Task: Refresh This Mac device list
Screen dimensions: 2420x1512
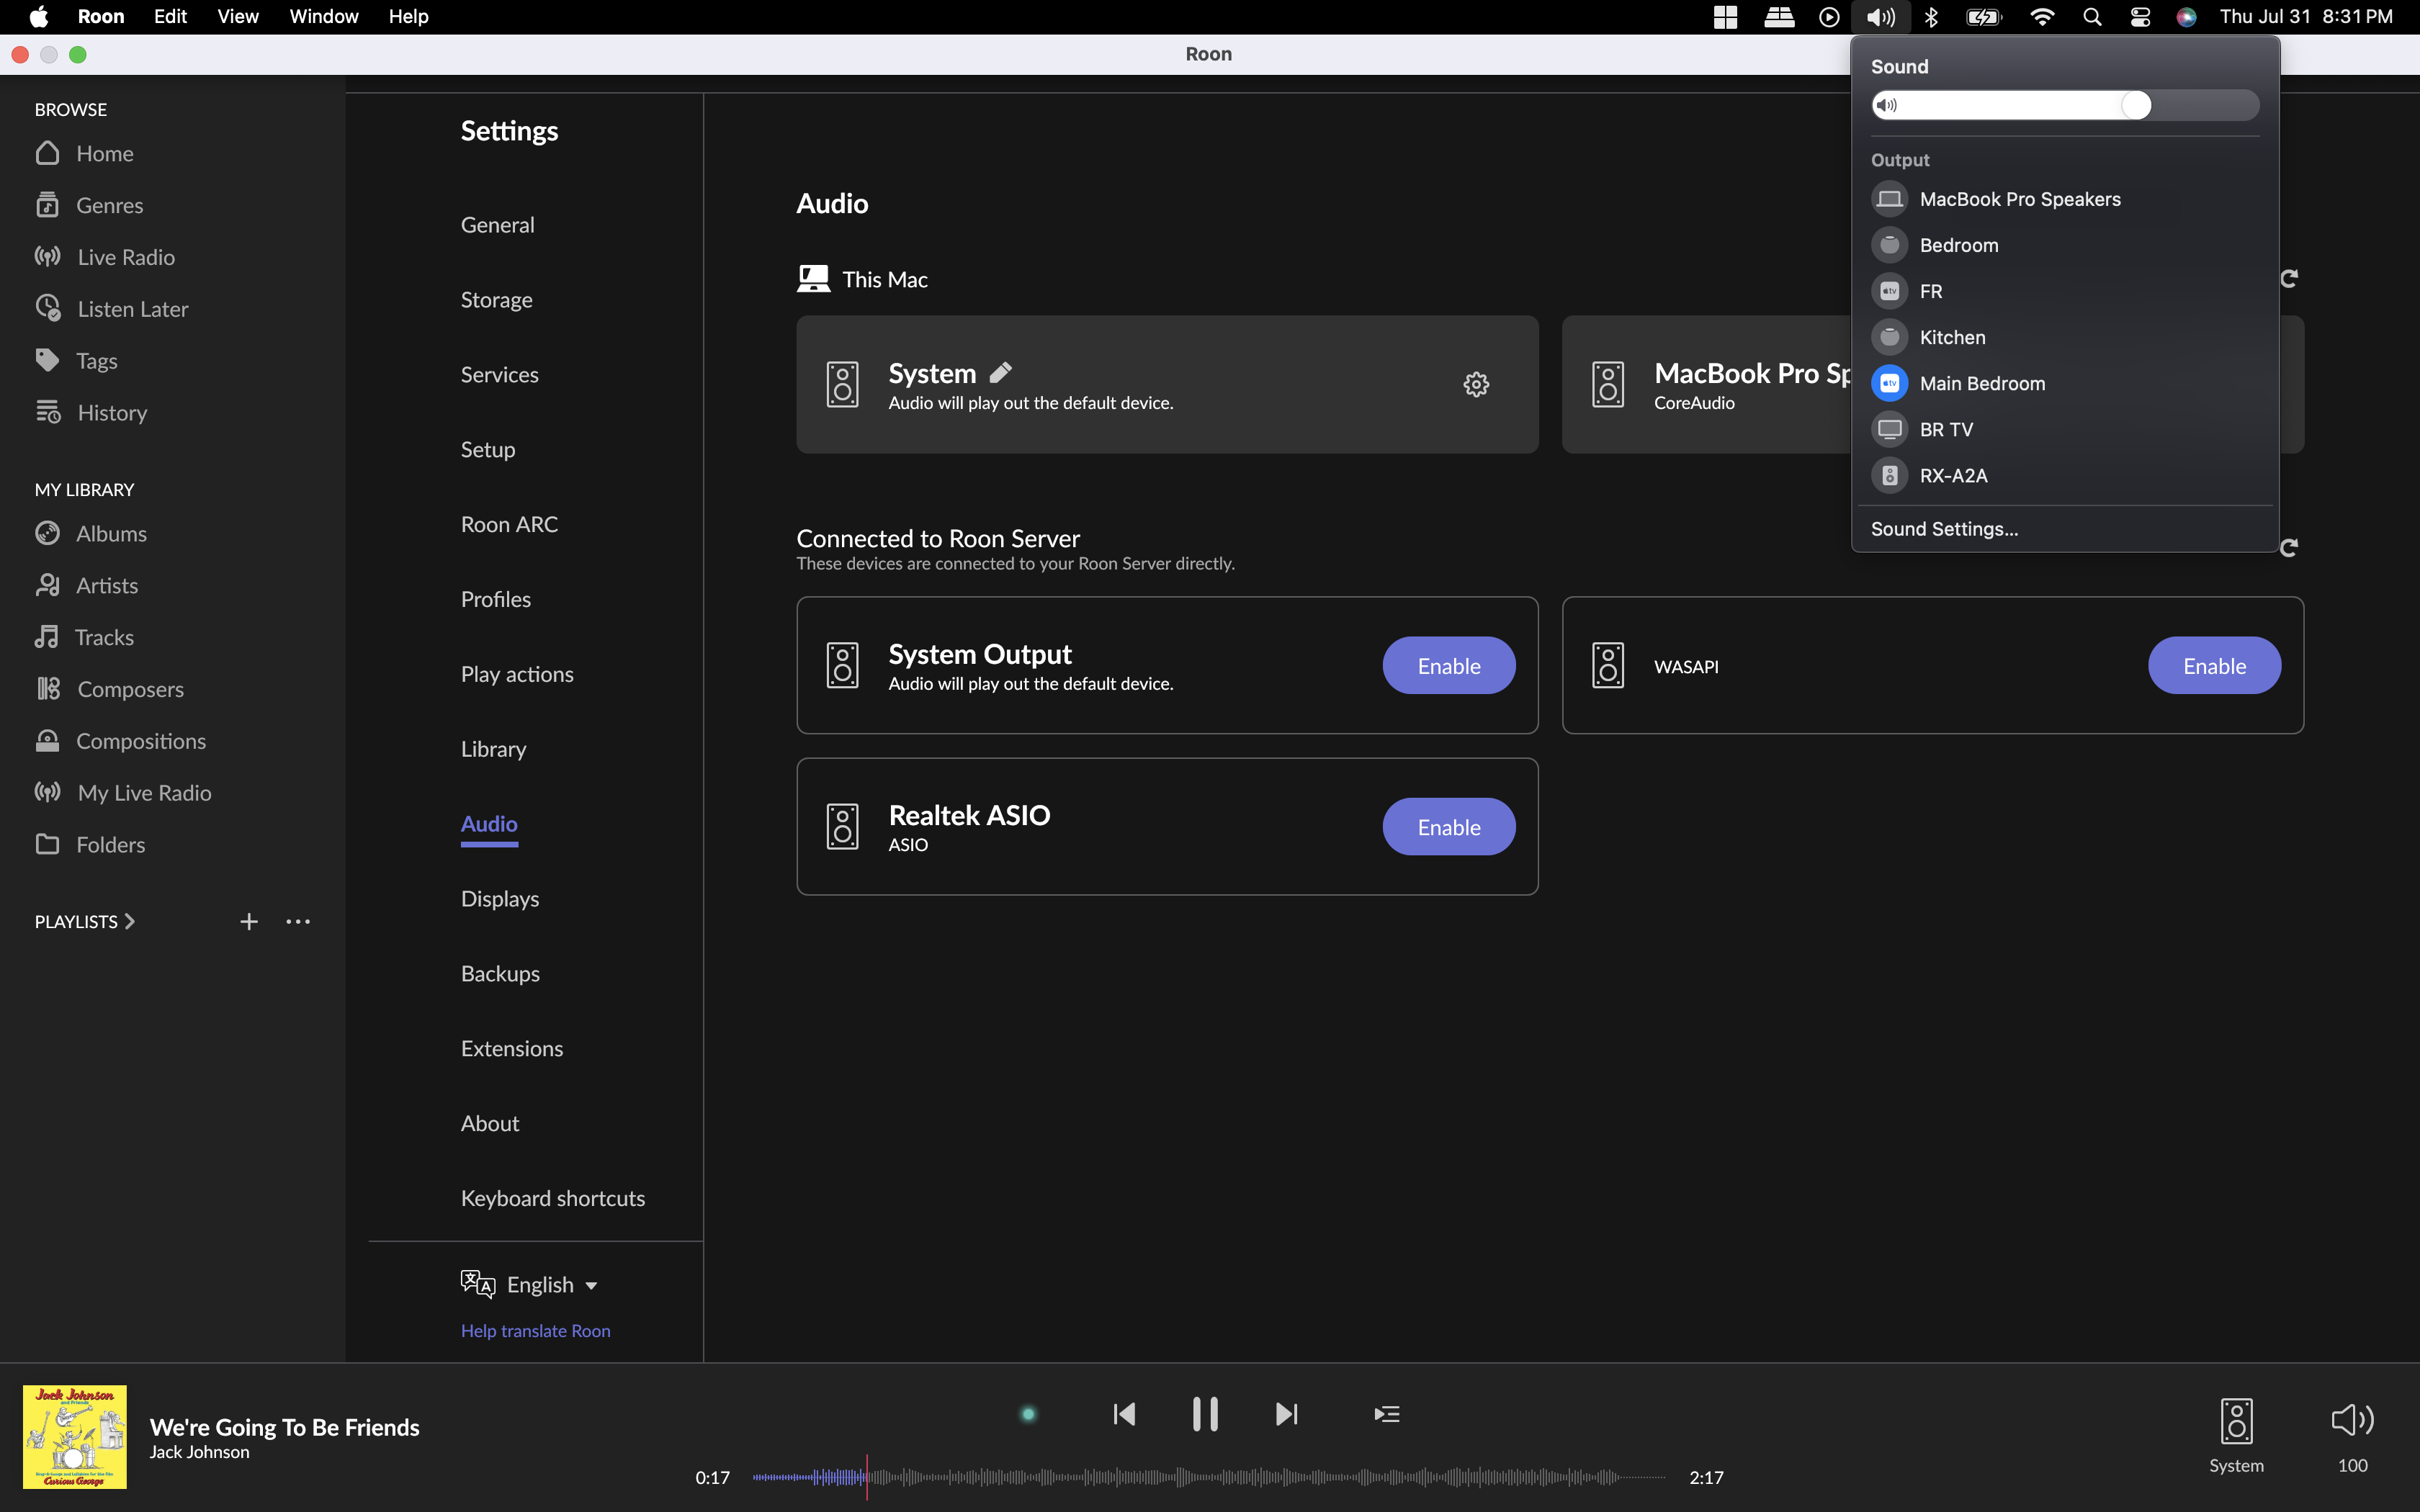Action: (2288, 278)
